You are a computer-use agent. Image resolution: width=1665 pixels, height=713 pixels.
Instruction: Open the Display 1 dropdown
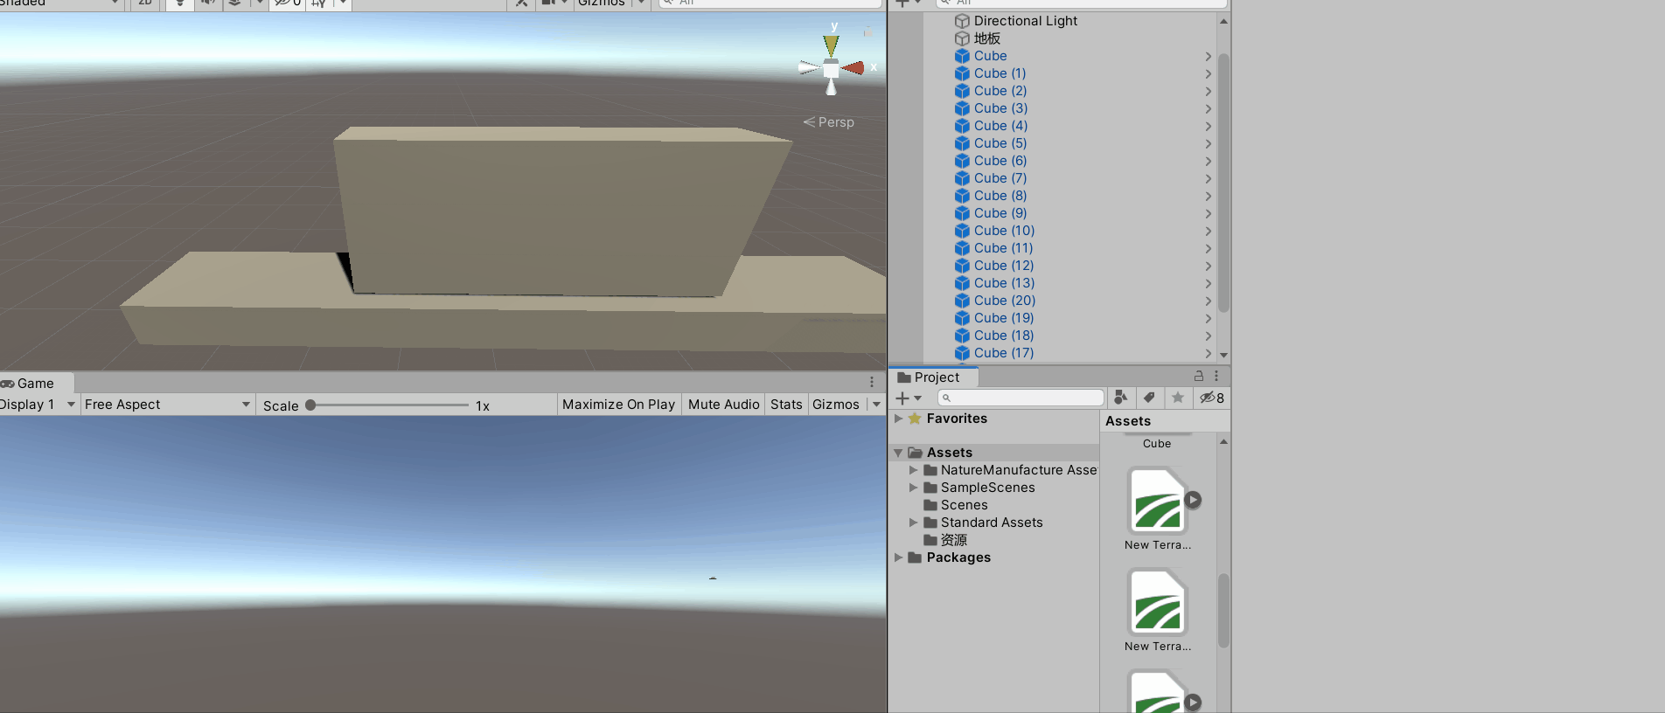coord(38,405)
